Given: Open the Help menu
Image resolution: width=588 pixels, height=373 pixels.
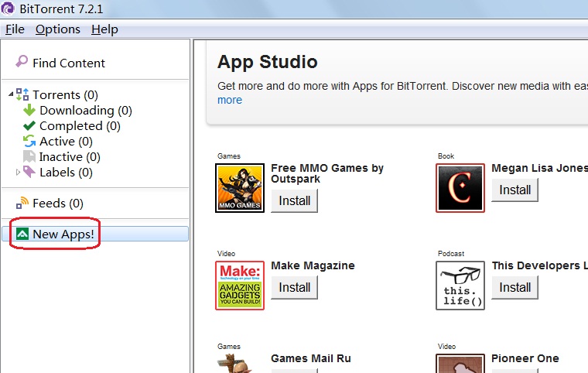Looking at the screenshot, I should tap(104, 29).
